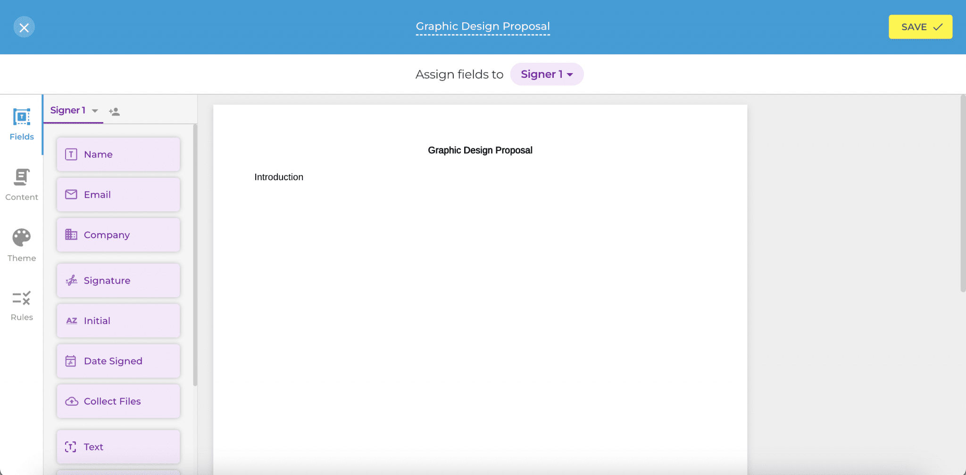Select the Date Signed field button

point(118,361)
